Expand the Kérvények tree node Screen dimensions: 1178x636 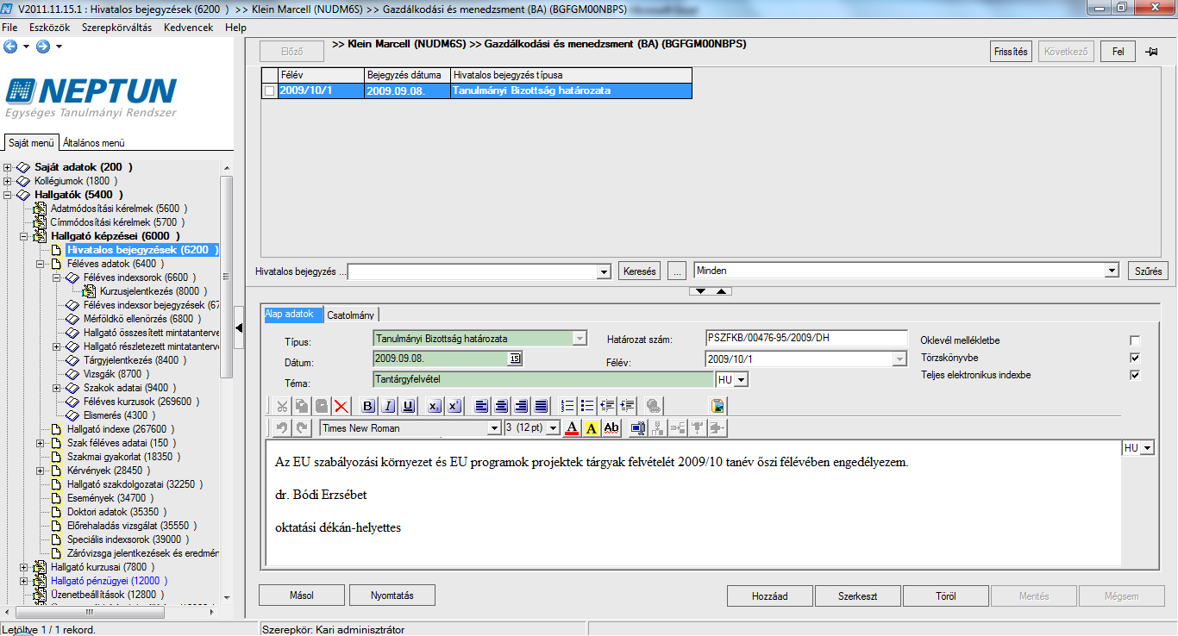tap(41, 471)
